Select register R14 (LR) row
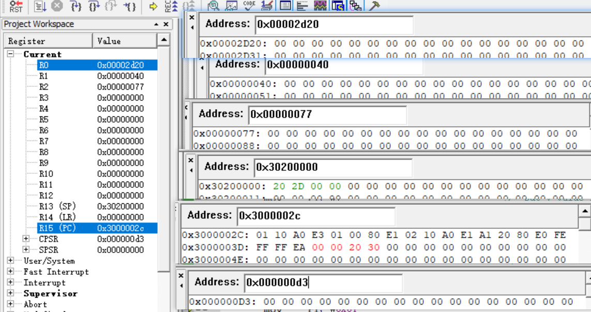Image resolution: width=591 pixels, height=312 pixels. [x=97, y=217]
